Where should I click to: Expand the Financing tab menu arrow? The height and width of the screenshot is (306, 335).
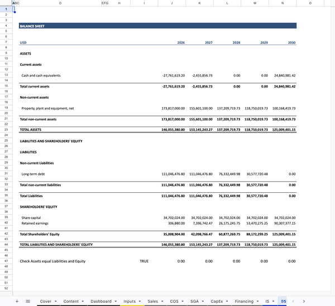coord(259,302)
